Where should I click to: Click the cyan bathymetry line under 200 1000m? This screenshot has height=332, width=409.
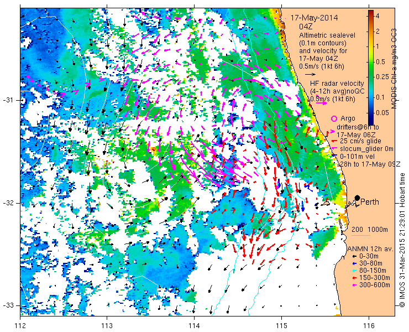(361, 235)
